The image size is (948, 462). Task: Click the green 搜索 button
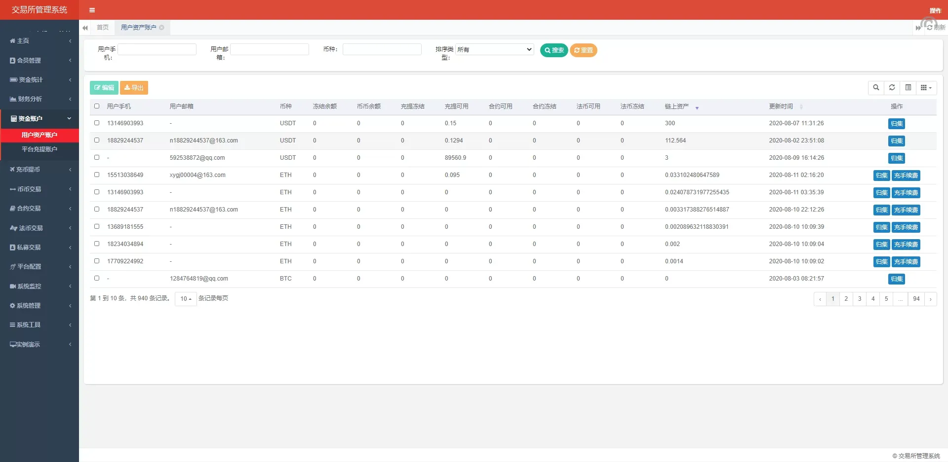pyautogui.click(x=553, y=50)
